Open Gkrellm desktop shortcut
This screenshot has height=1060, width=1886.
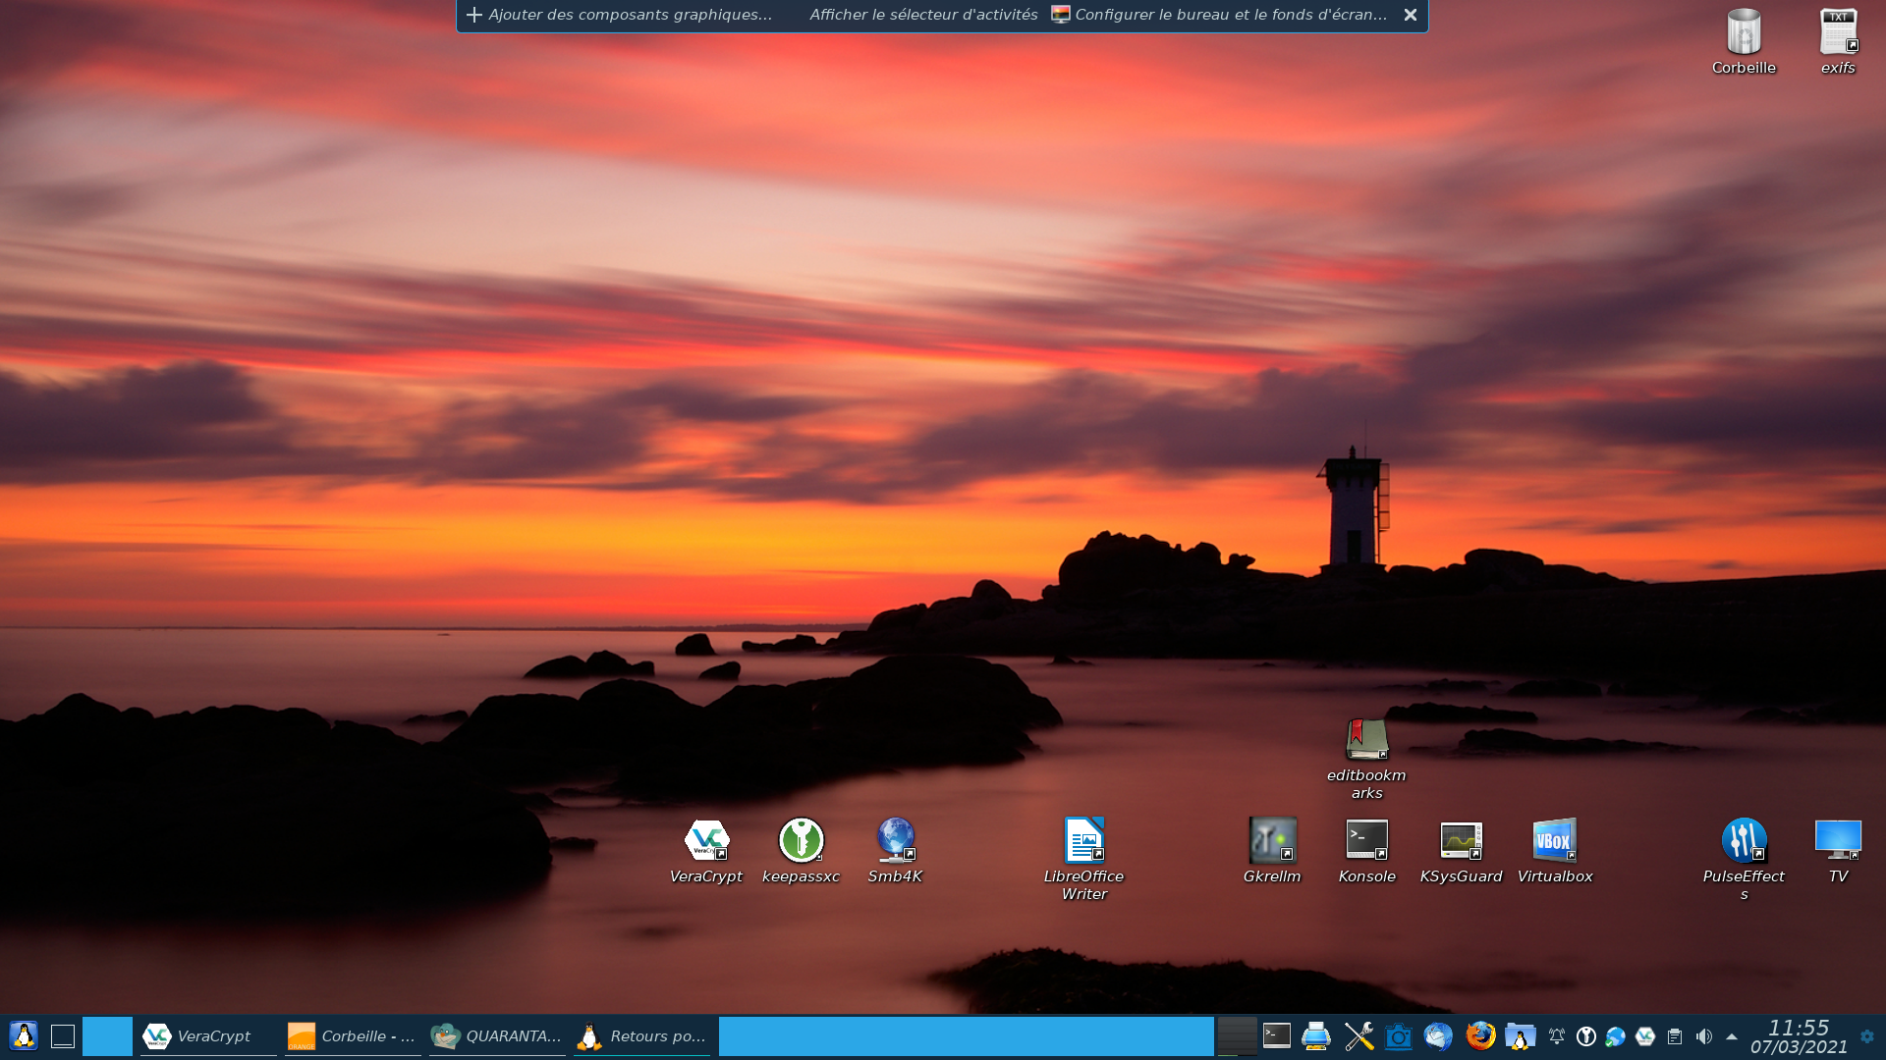point(1272,851)
